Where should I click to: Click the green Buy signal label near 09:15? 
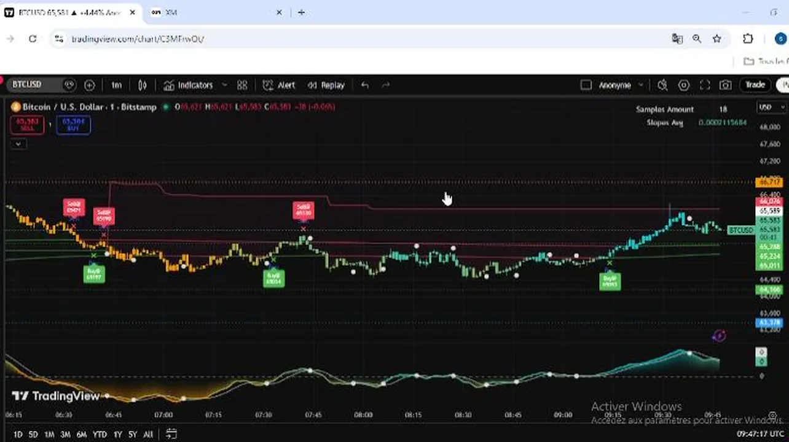coord(610,281)
